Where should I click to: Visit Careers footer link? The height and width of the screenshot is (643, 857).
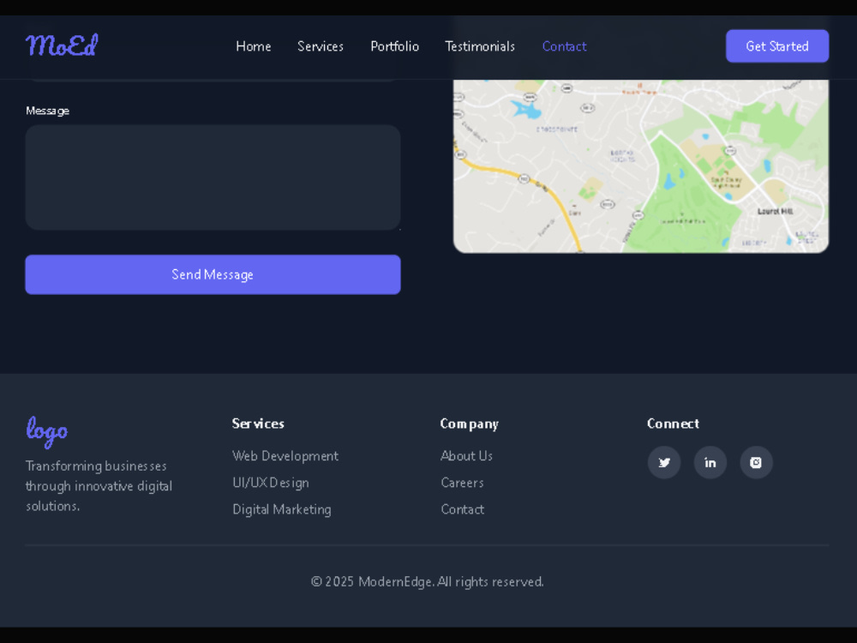coord(463,483)
